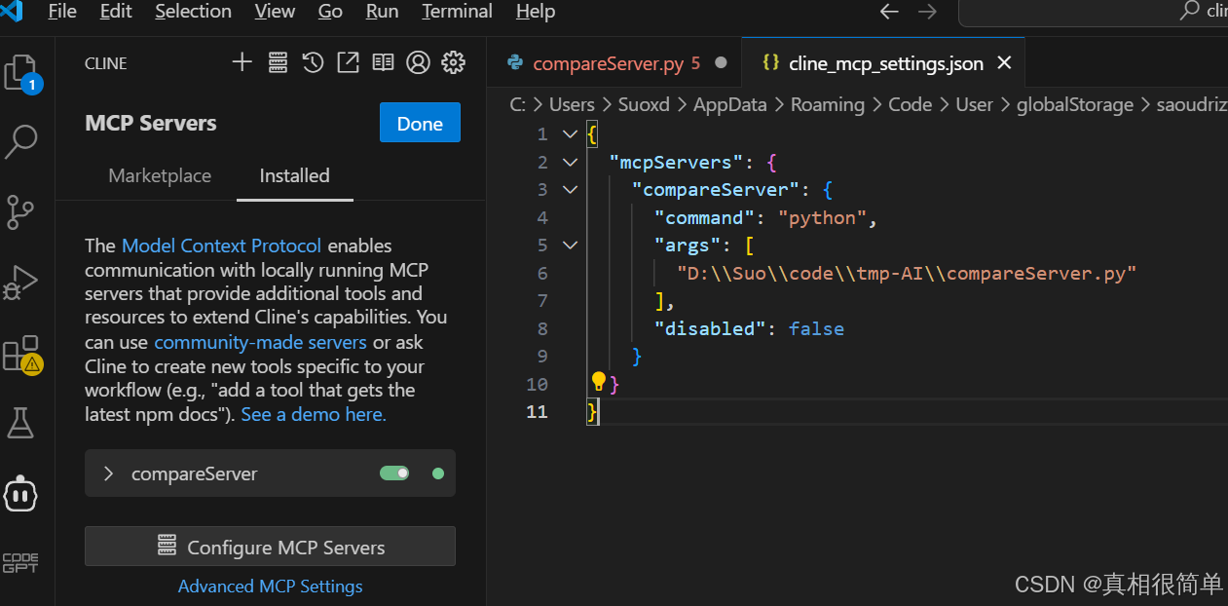Click the VS Code logo icon

pyautogui.click(x=12, y=12)
